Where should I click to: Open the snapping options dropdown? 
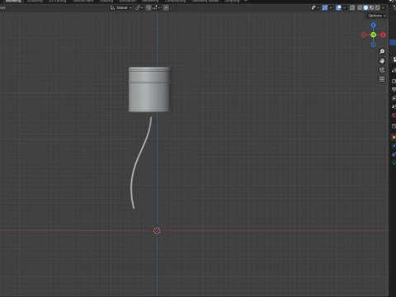(x=156, y=7)
